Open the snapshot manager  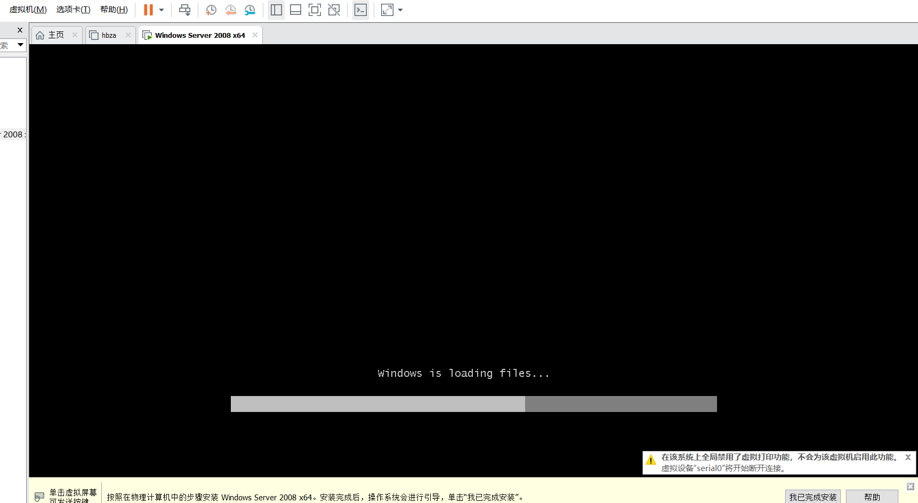coord(249,10)
